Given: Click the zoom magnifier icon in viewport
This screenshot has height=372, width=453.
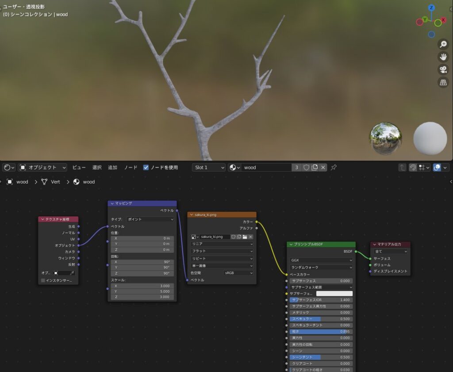Looking at the screenshot, I should (443, 44).
